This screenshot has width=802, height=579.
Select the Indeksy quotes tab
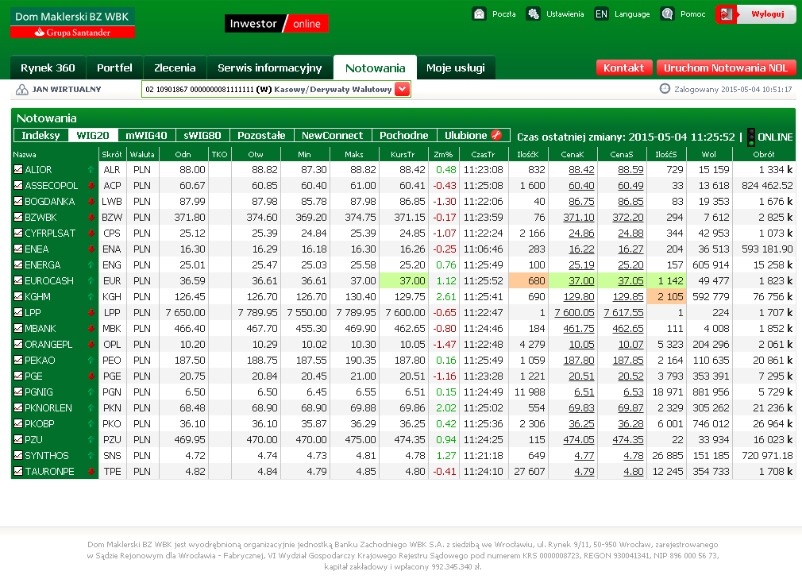(41, 135)
